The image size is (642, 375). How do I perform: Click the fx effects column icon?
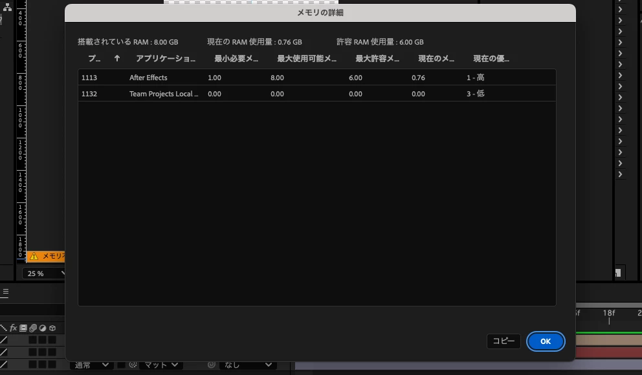(13, 328)
